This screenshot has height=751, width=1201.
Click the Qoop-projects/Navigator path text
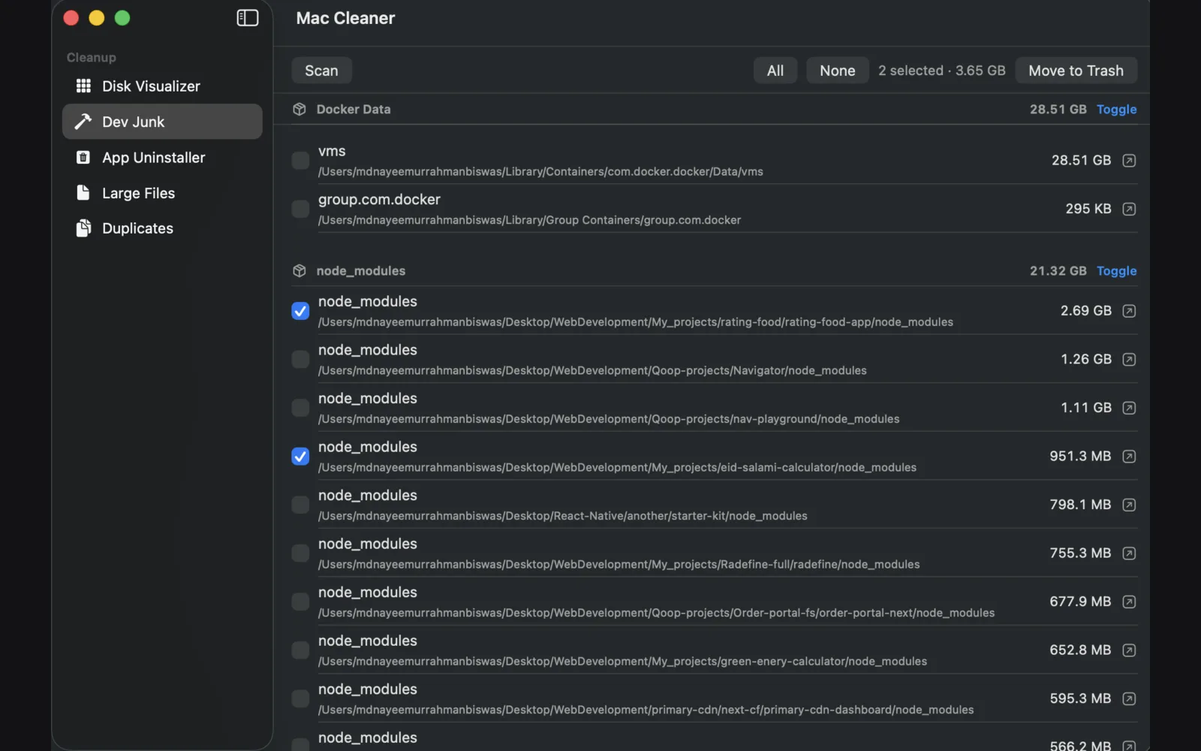(x=592, y=371)
